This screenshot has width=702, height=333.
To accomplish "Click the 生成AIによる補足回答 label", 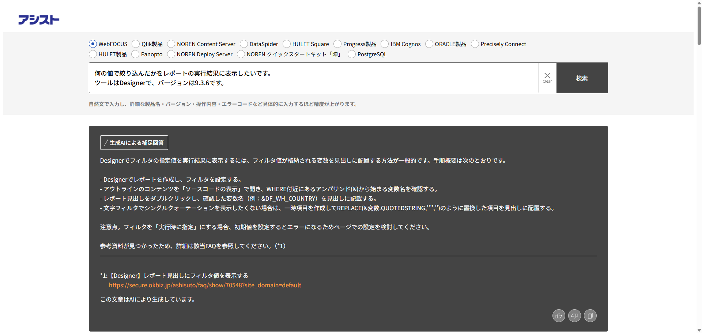I will point(134,143).
